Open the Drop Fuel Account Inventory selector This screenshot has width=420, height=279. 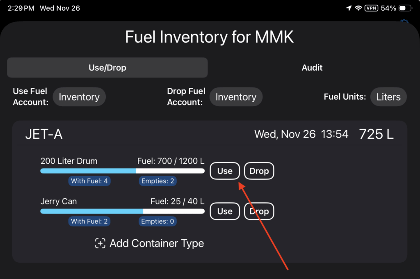236,97
